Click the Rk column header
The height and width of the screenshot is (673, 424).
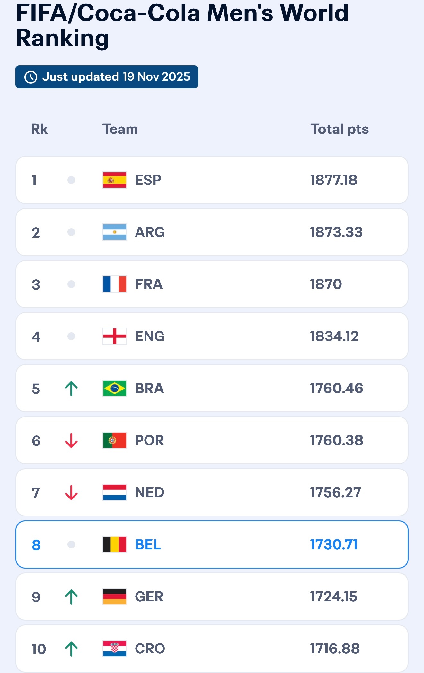point(39,129)
